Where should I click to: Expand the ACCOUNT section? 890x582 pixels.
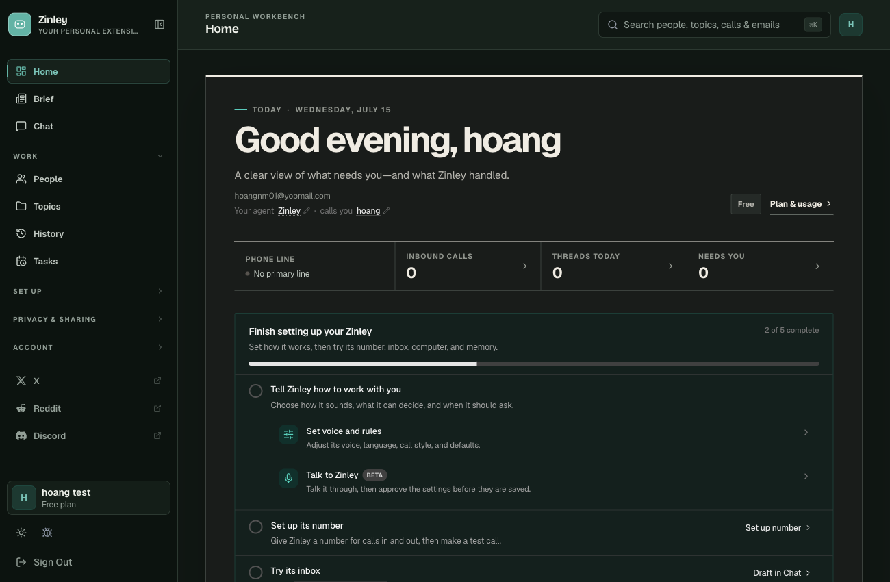tap(160, 347)
